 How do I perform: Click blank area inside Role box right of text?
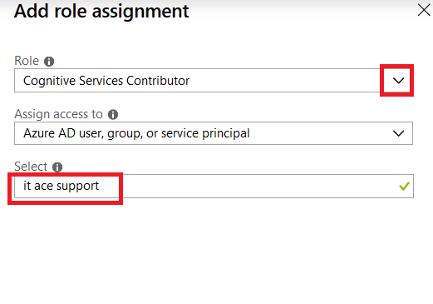pyautogui.click(x=285, y=81)
